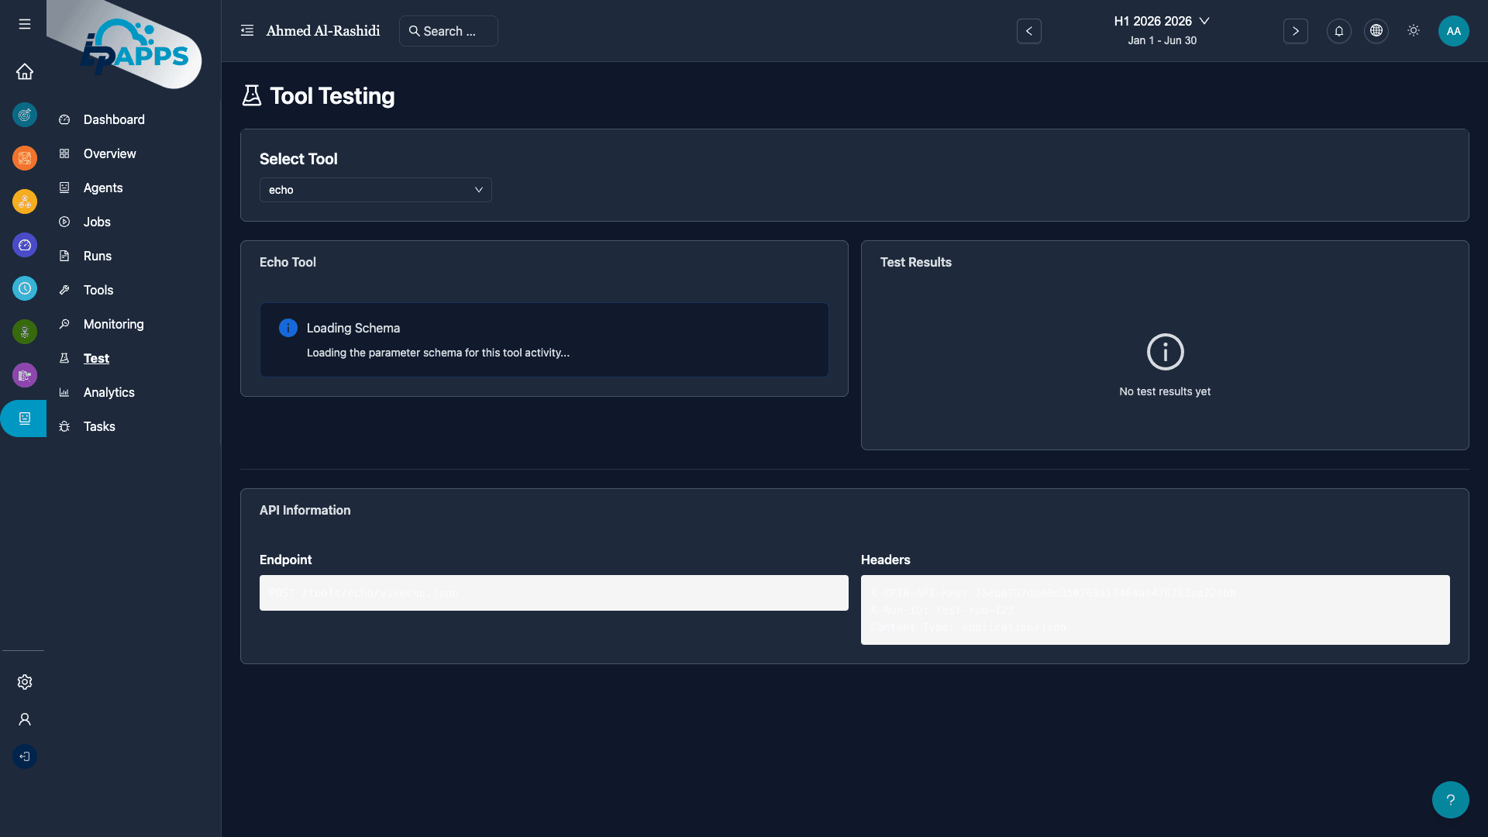Switch to the Analytics section
Image resolution: width=1488 pixels, height=837 pixels.
(108, 392)
